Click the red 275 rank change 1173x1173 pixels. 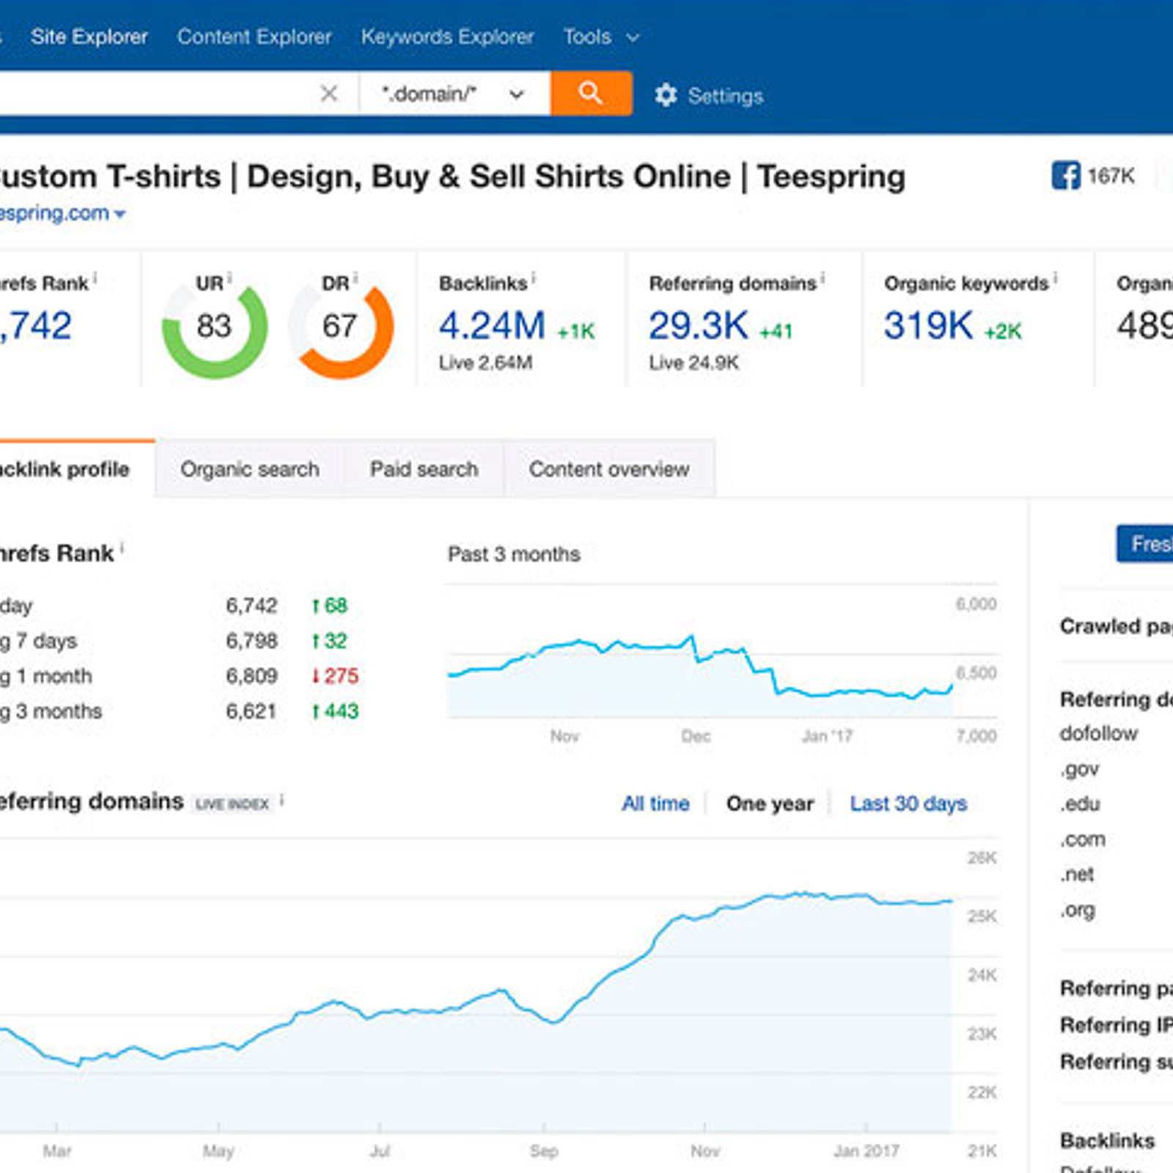pos(335,676)
